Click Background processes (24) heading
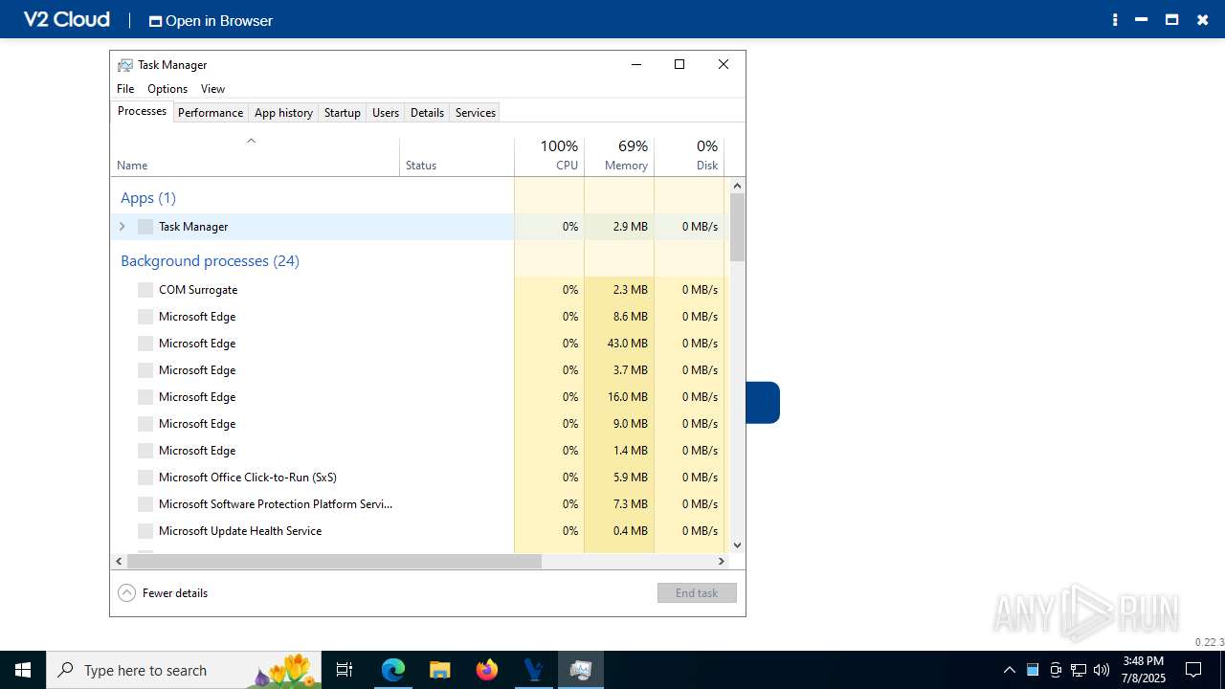Viewport: 1225px width, 689px height. 210,261
